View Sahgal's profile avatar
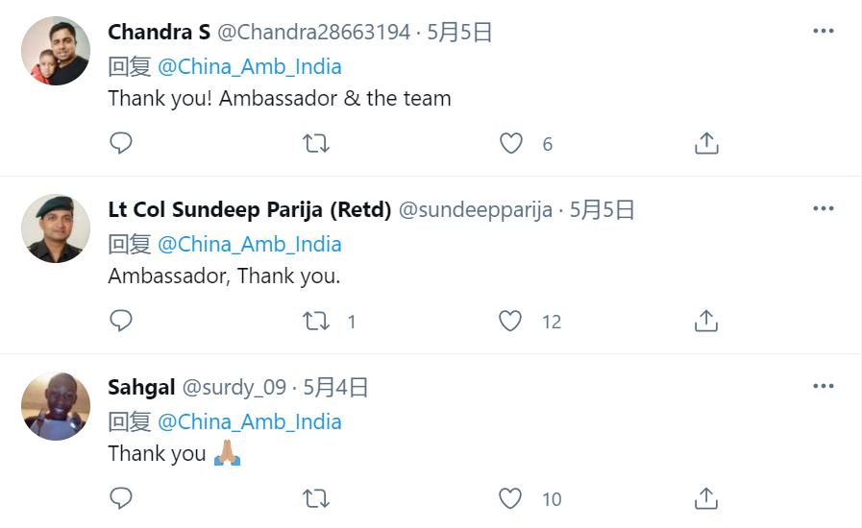The height and width of the screenshot is (528, 862). [56, 406]
